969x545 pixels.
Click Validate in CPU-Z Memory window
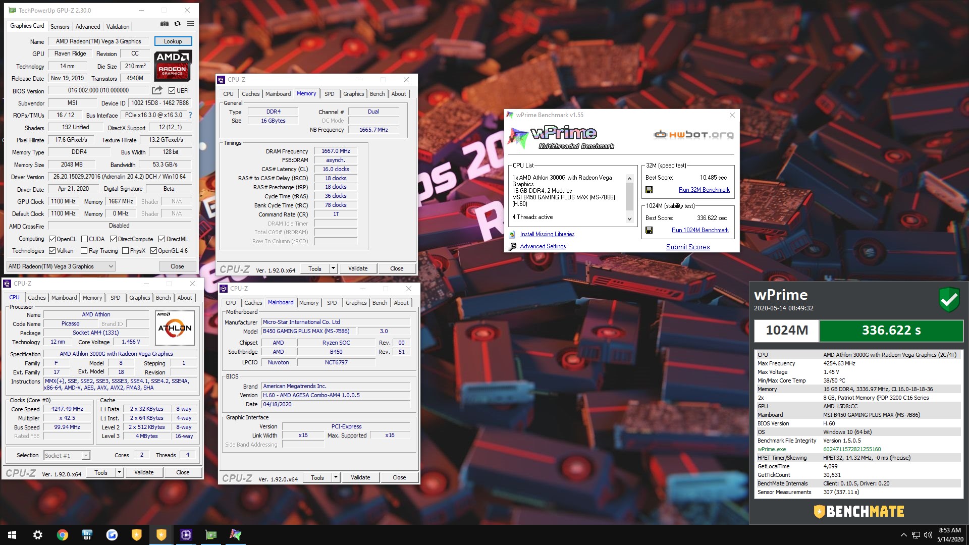coord(358,268)
